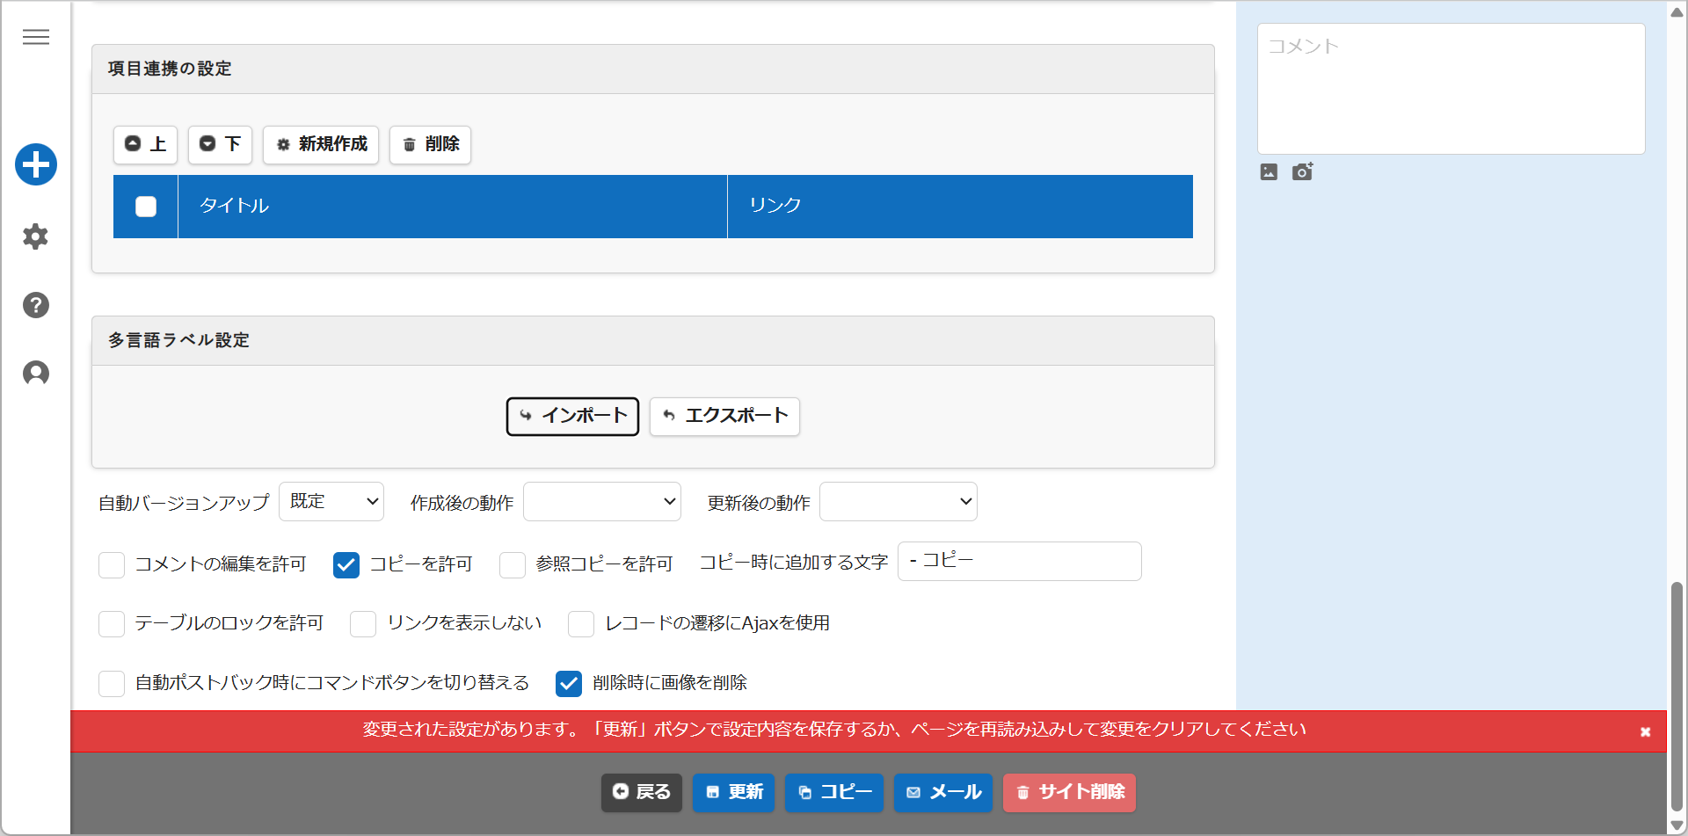Open 自動バージョンアップ dropdown
1688x836 pixels.
[x=331, y=501]
